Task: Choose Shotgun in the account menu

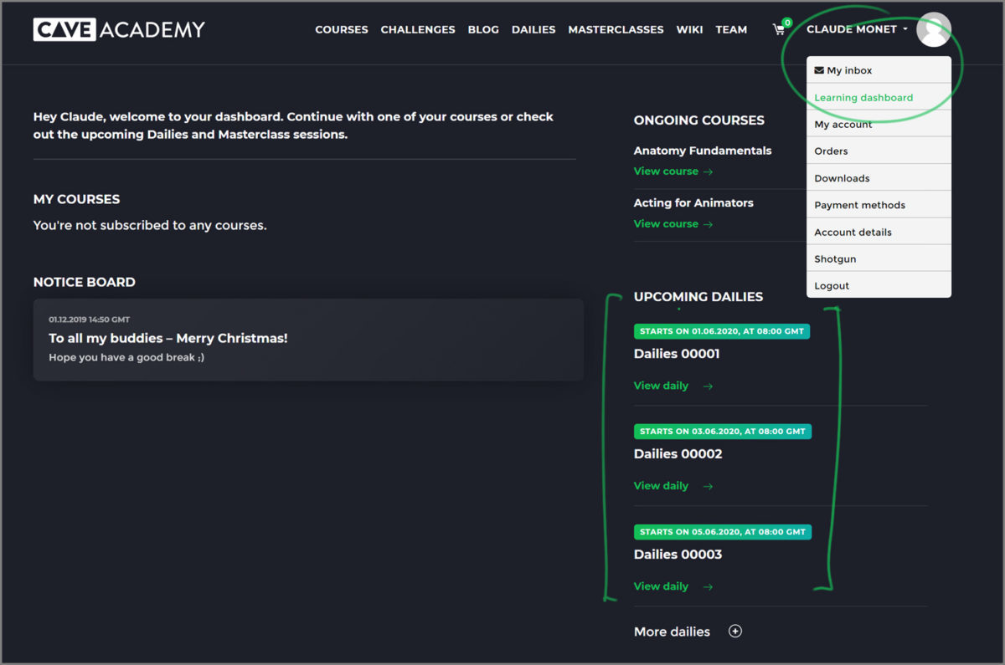Action: 879,258
